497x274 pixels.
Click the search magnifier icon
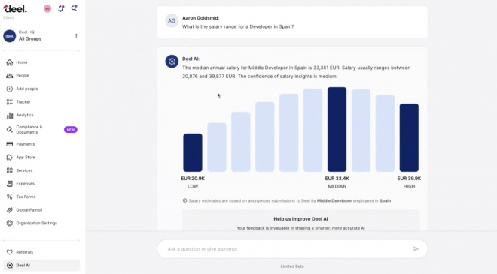[74, 8]
